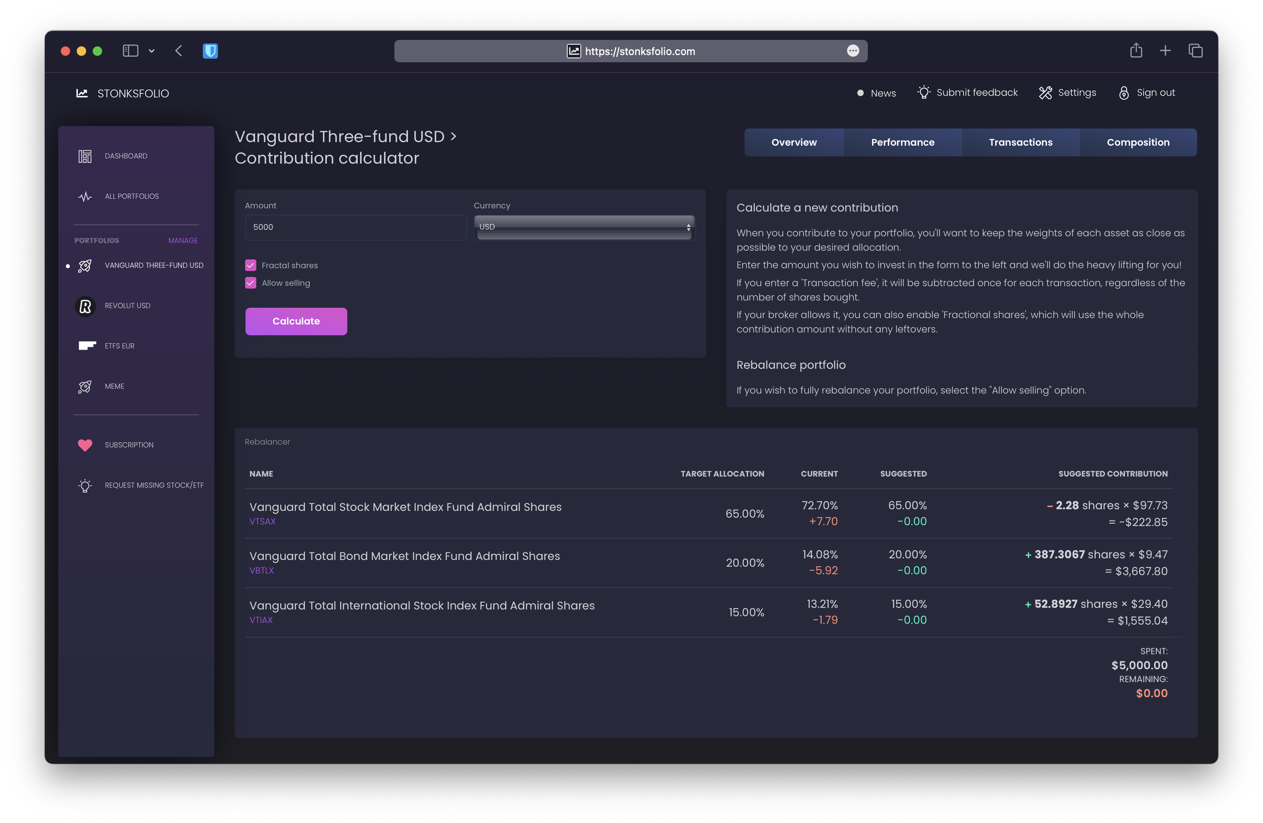Image resolution: width=1263 pixels, height=823 pixels.
Task: Select Vanguard Three-Fund USD rocket icon
Action: click(x=85, y=265)
